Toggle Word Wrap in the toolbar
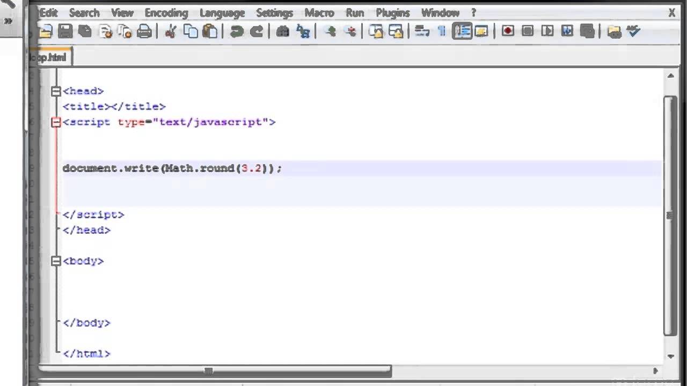 point(422,31)
